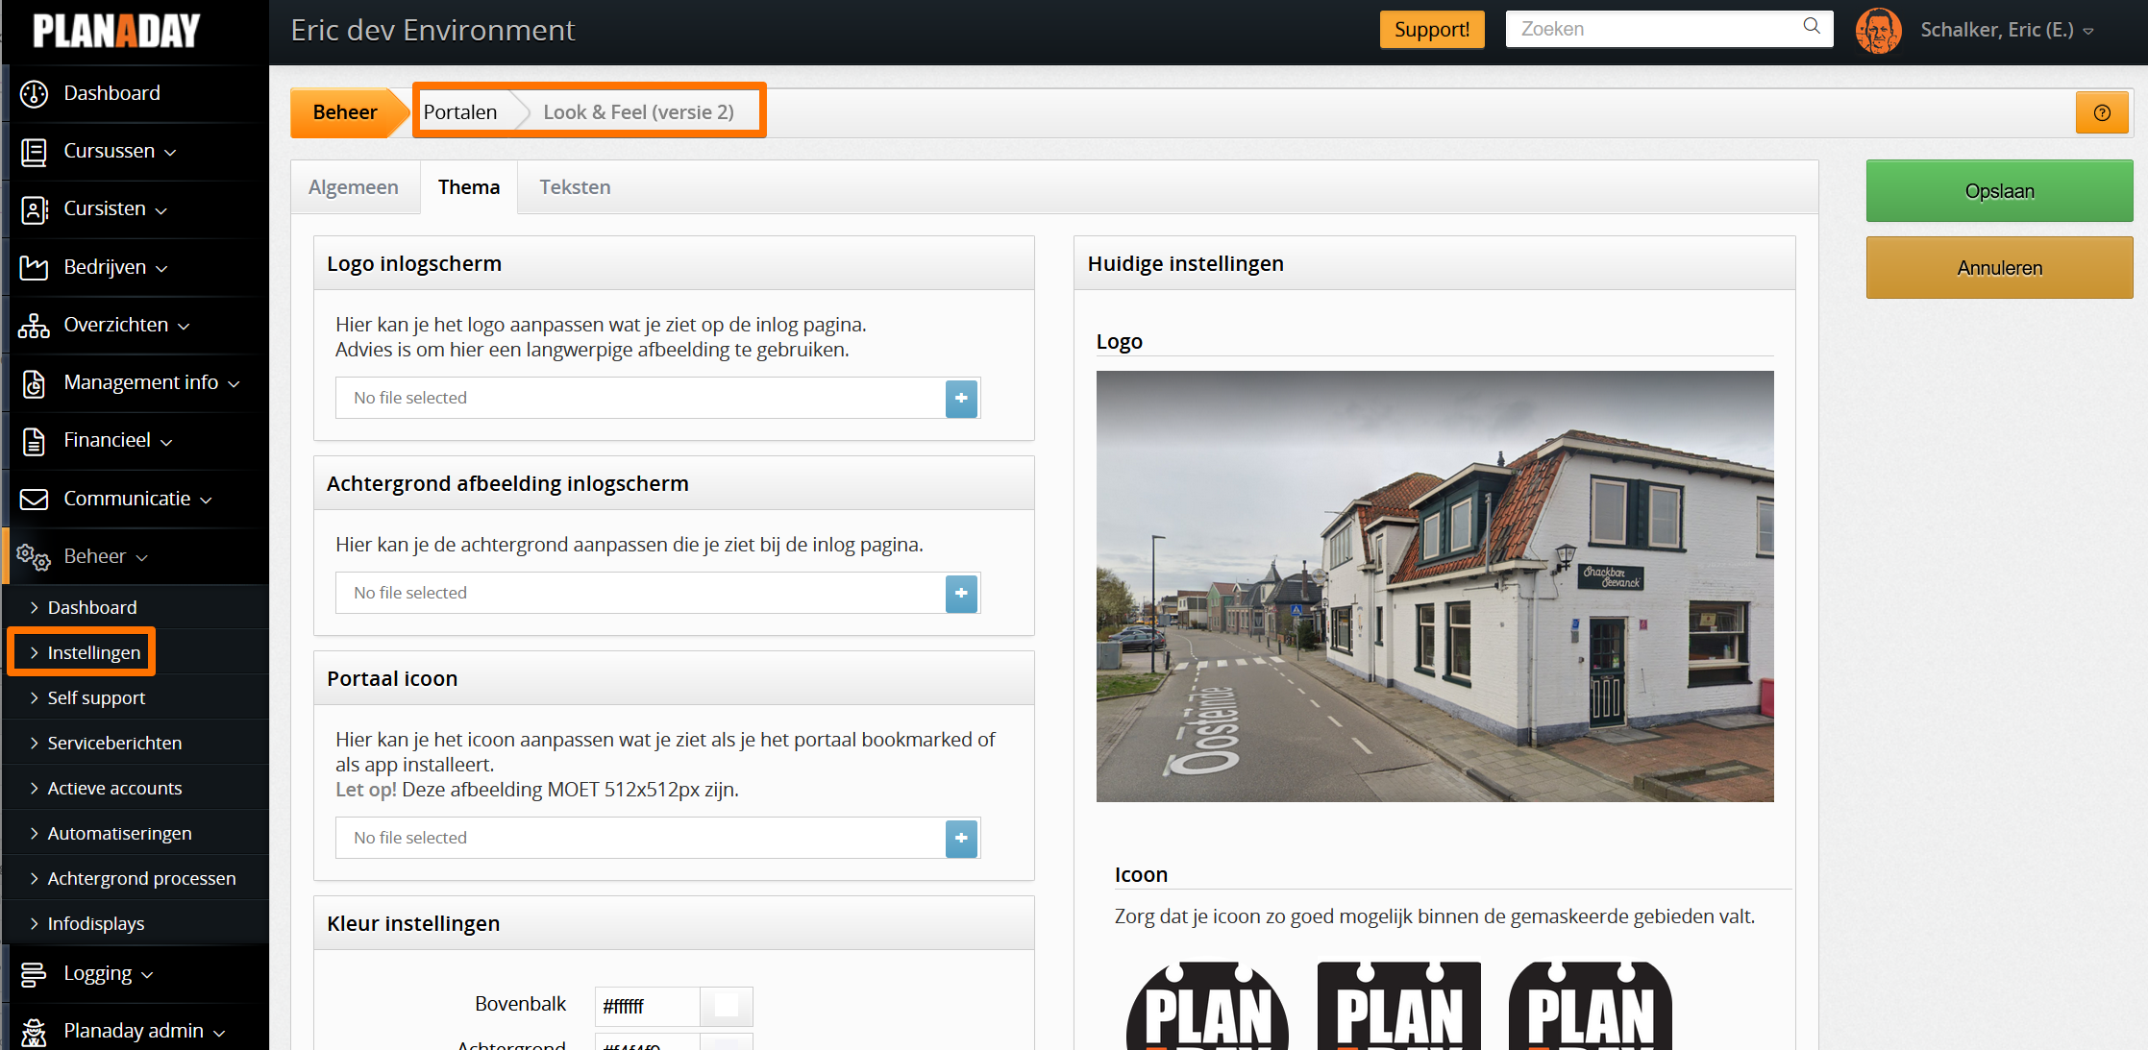This screenshot has width=2148, height=1050.
Task: Open the help question mark button
Action: click(x=2103, y=112)
